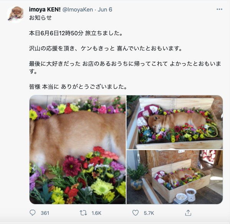230x224 pixels.
Task: View the top-right photo of dog in wooden box
Action: (175, 122)
